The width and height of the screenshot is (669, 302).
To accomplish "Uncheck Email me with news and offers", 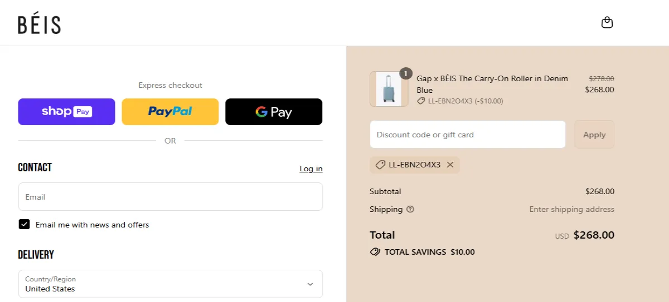I will pos(24,224).
